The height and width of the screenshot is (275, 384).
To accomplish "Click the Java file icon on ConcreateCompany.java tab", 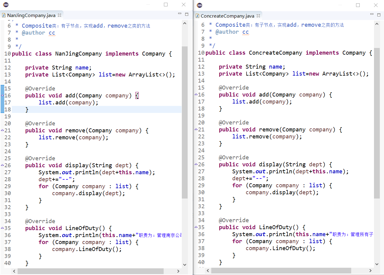I will coord(197,16).
